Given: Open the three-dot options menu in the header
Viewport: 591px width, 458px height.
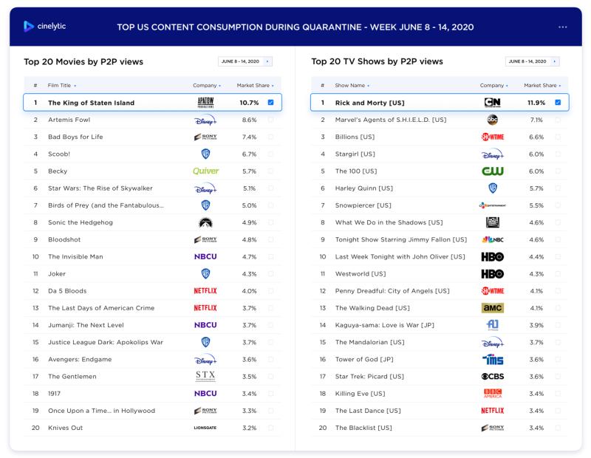Looking at the screenshot, I should coord(562,27).
